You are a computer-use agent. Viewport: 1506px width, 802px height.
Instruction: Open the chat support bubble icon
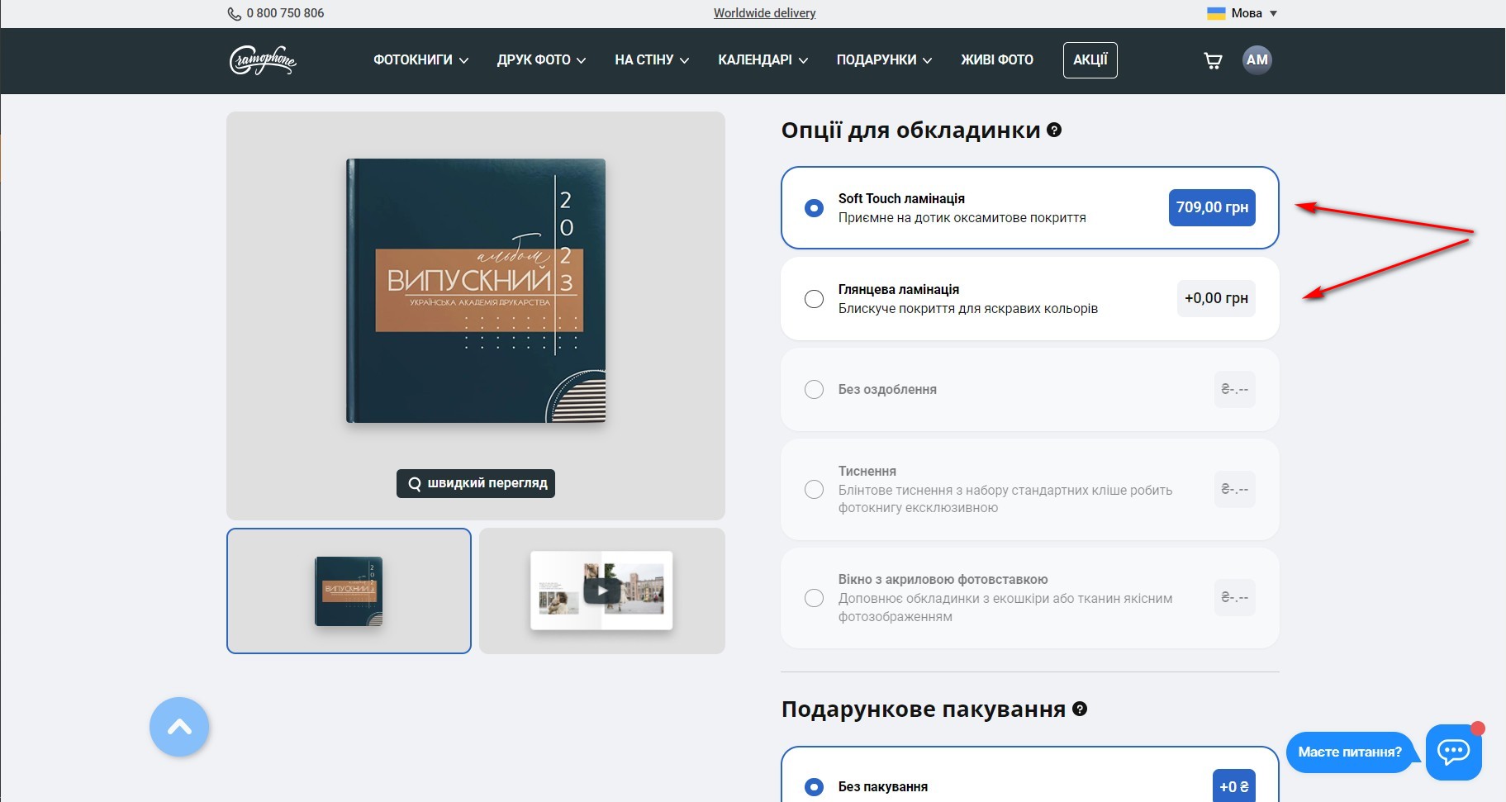(x=1453, y=752)
